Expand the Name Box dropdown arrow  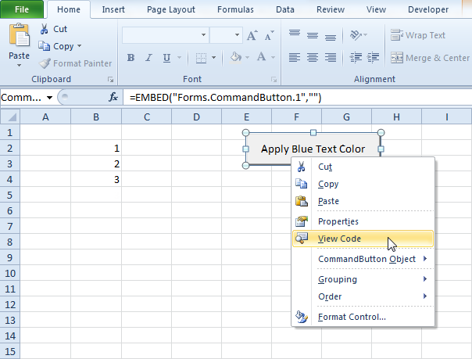point(50,97)
